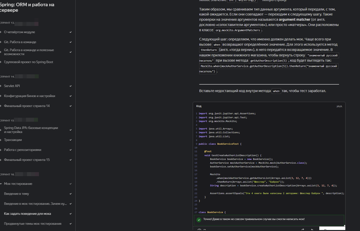Click the org.mockito.ArgumentMatchers inline code

tap(238, 30)
